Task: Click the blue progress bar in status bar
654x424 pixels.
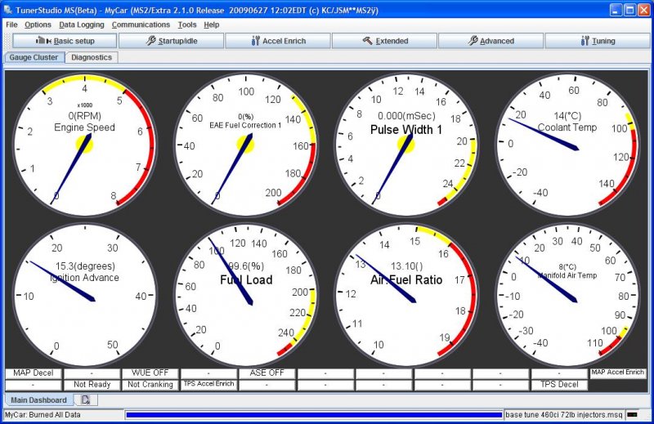Action: pos(314,415)
